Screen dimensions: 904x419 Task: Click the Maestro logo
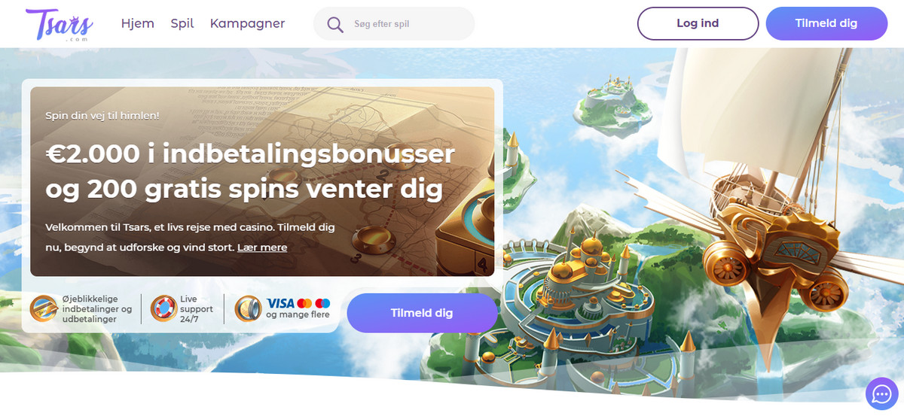323,303
